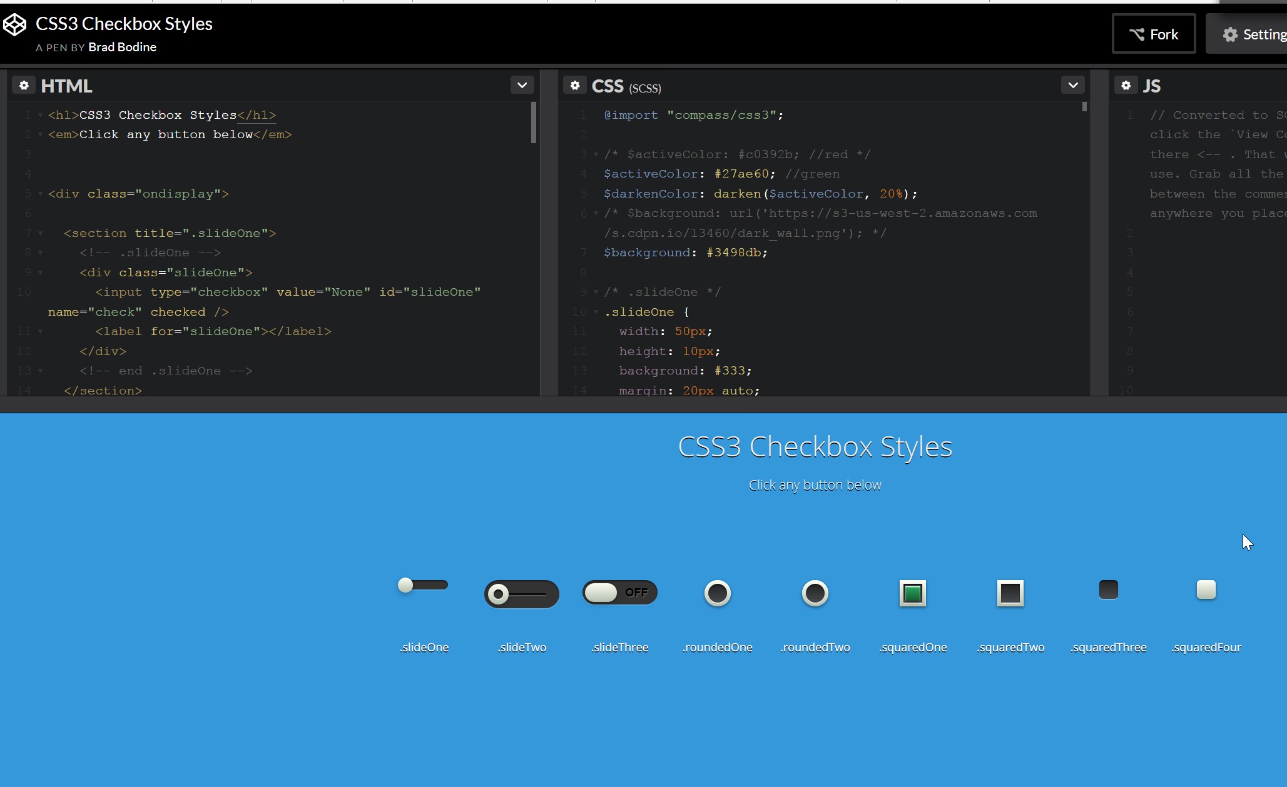Collapse fold arrow at CSS line 10

tap(596, 312)
